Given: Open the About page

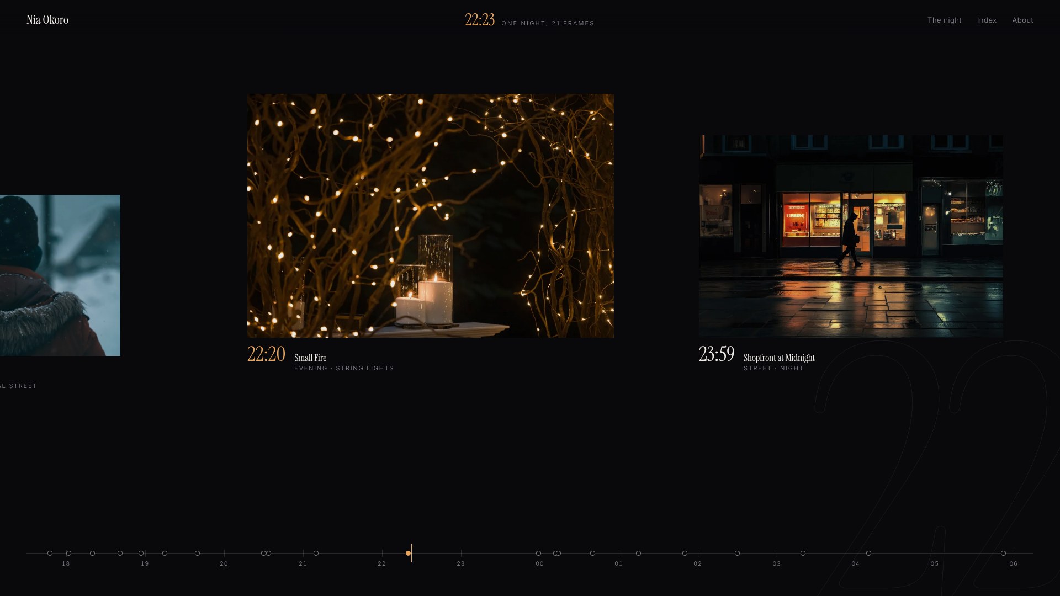Looking at the screenshot, I should click(1022, 20).
